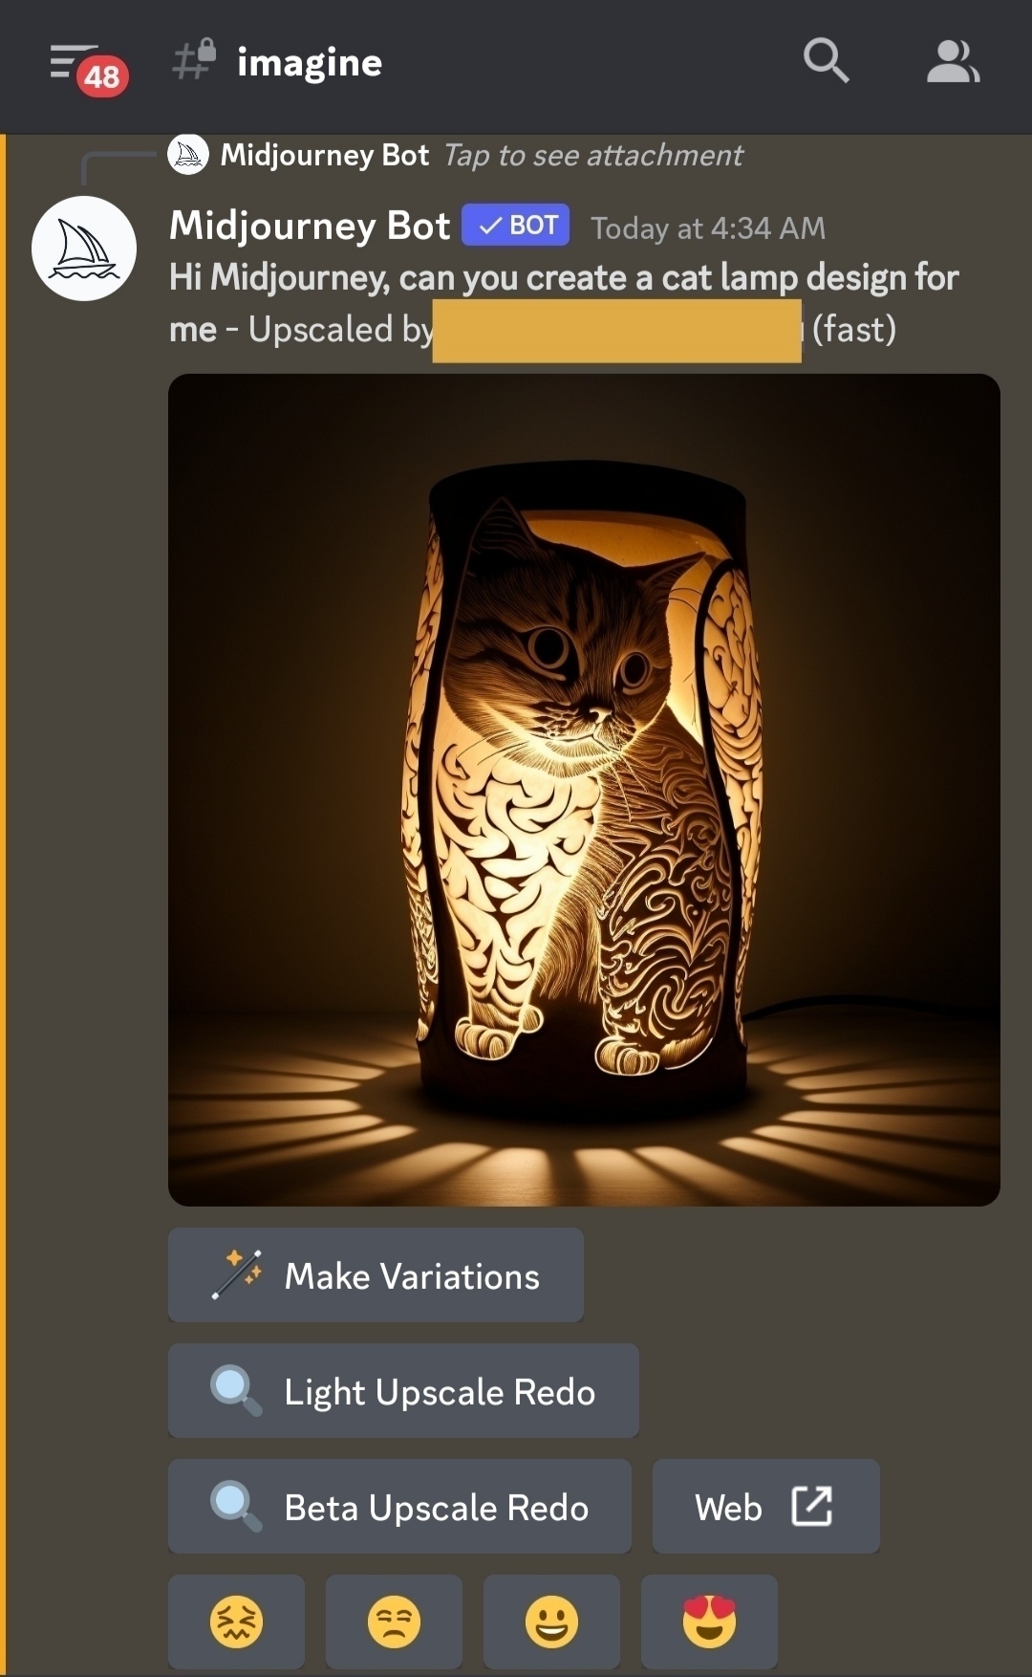Open the Web external link button
1032x1677 pixels.
click(x=765, y=1507)
